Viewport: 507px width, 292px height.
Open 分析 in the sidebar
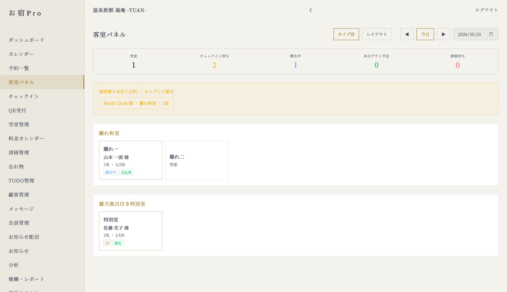click(x=42, y=265)
